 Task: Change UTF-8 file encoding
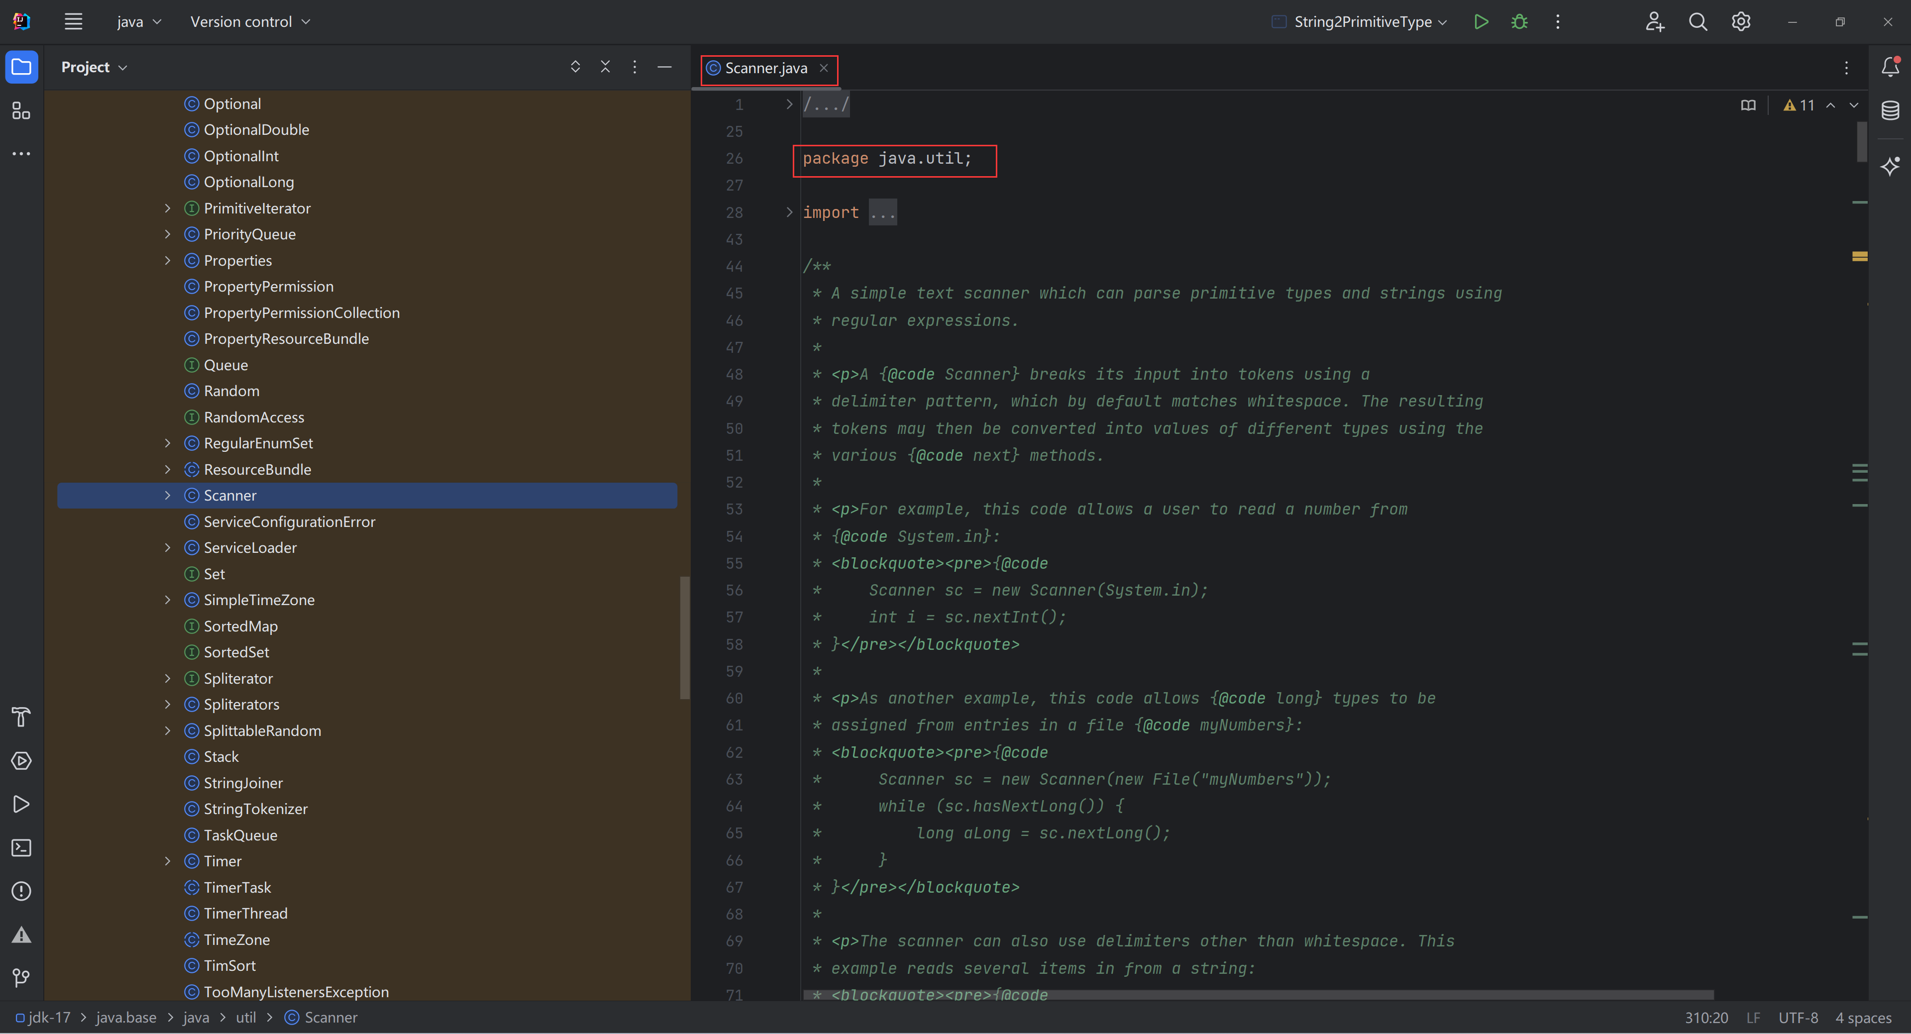[x=1798, y=1018]
